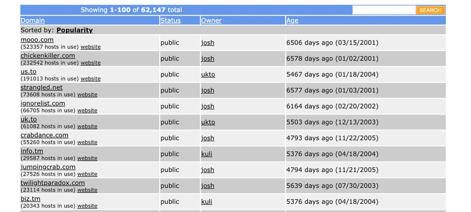This screenshot has height=212, width=471.
Task: Open the website link under mooo.com
Action: tap(91, 47)
